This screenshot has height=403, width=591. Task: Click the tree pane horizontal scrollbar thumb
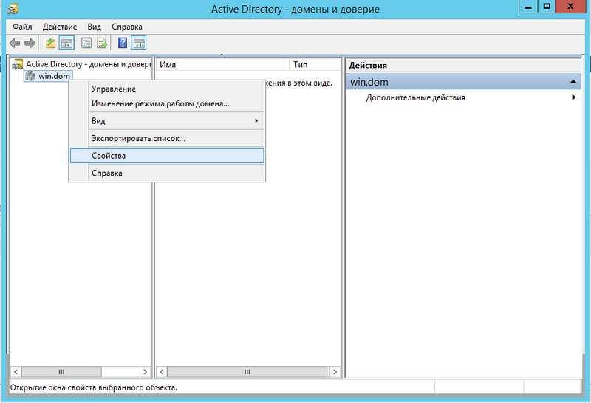pos(61,372)
